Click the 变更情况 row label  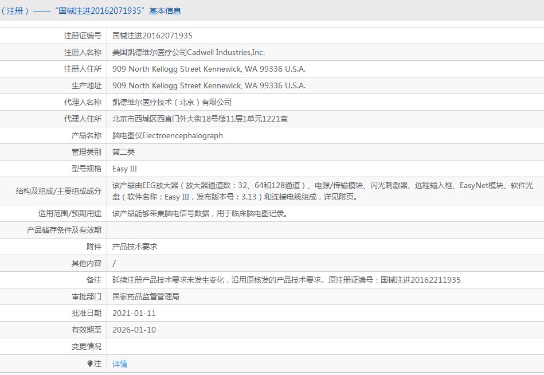tap(87, 346)
